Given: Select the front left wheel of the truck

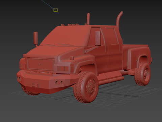Looking at the screenshot, I should 86,87.
